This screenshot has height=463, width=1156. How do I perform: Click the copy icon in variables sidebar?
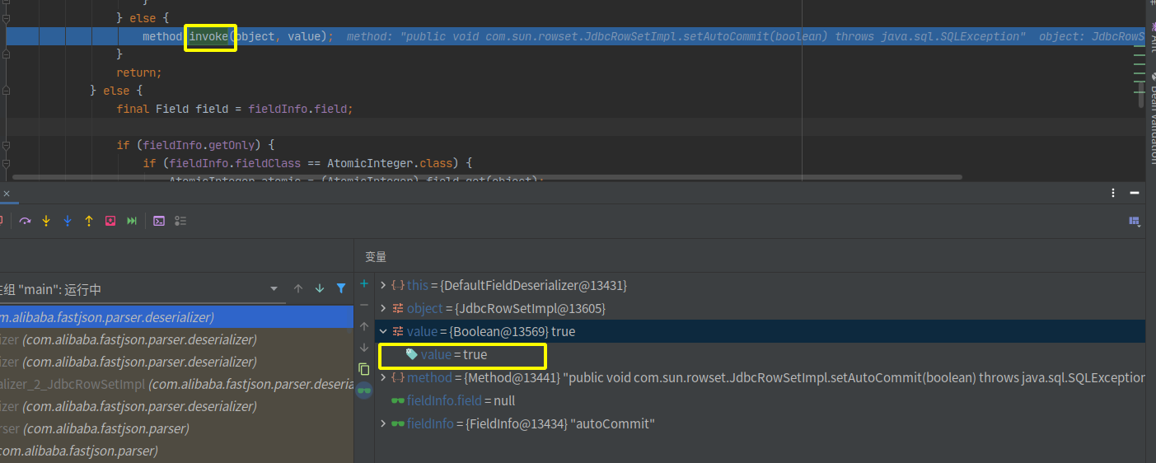click(x=364, y=369)
